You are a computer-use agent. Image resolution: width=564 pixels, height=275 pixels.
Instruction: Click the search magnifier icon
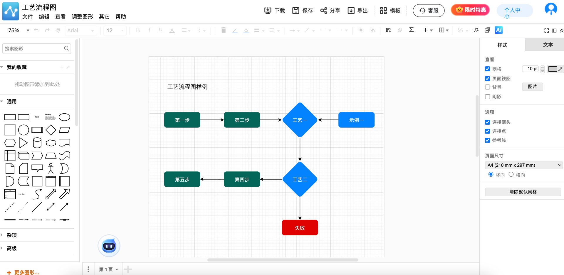tap(67, 48)
